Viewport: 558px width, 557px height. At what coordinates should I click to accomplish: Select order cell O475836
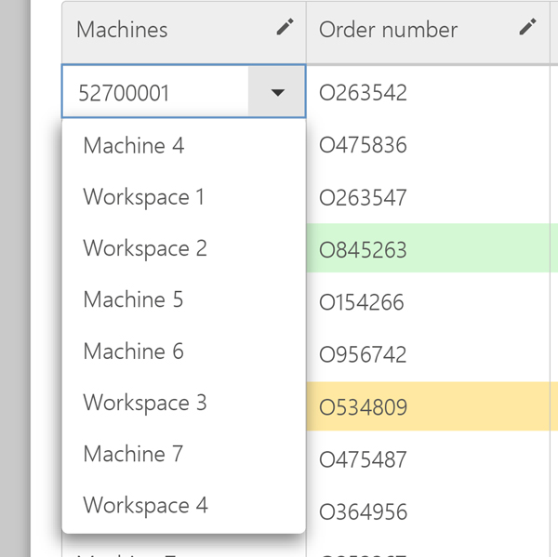429,145
